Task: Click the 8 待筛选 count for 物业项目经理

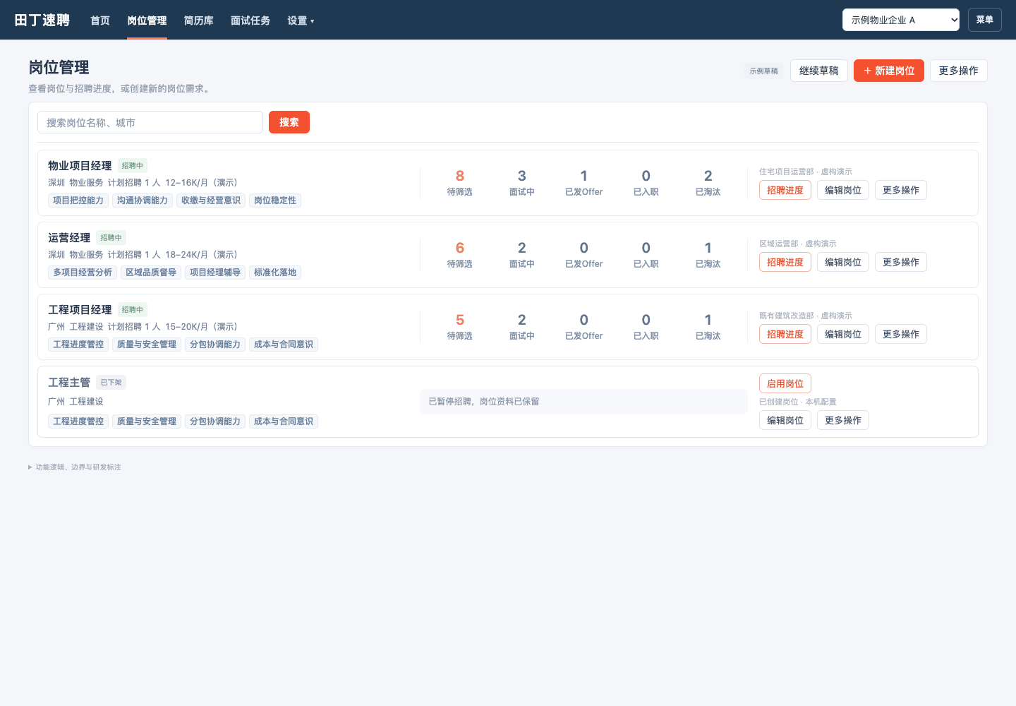Action: coord(460,182)
